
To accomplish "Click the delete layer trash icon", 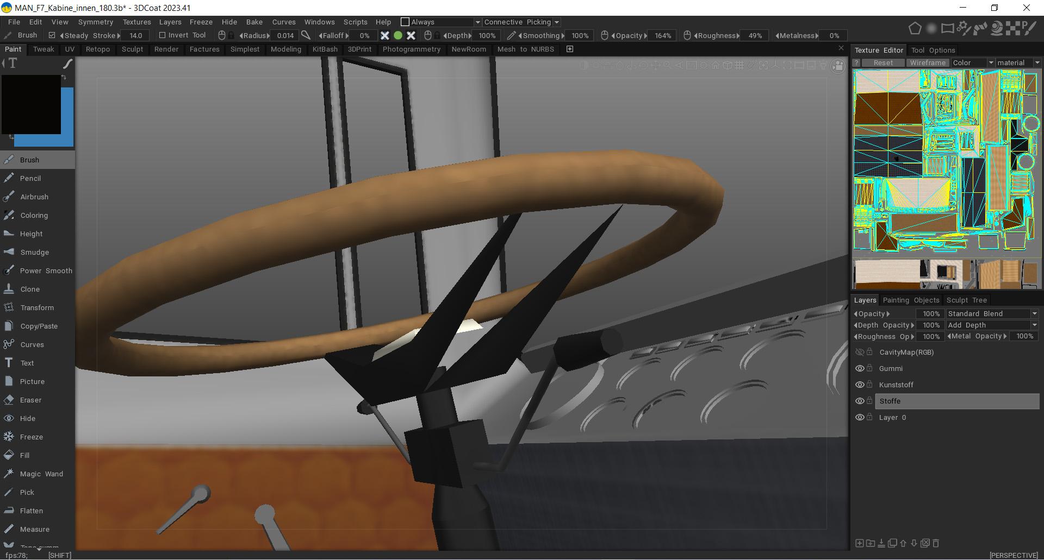I will (x=936, y=543).
